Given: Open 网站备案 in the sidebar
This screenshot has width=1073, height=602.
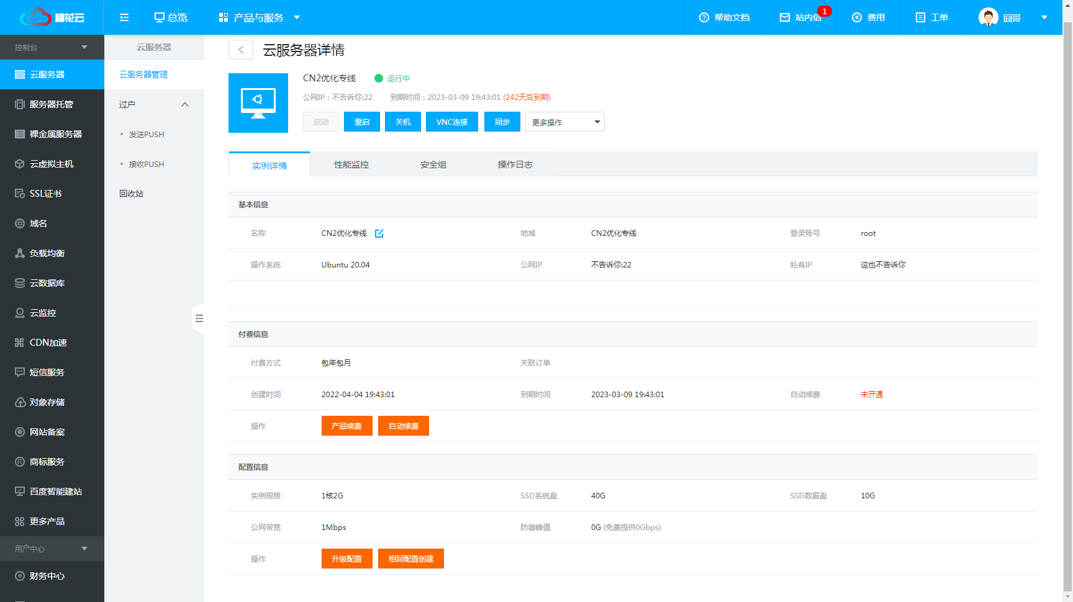Looking at the screenshot, I should [x=52, y=432].
